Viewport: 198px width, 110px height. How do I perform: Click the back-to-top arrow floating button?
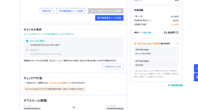tap(196, 68)
